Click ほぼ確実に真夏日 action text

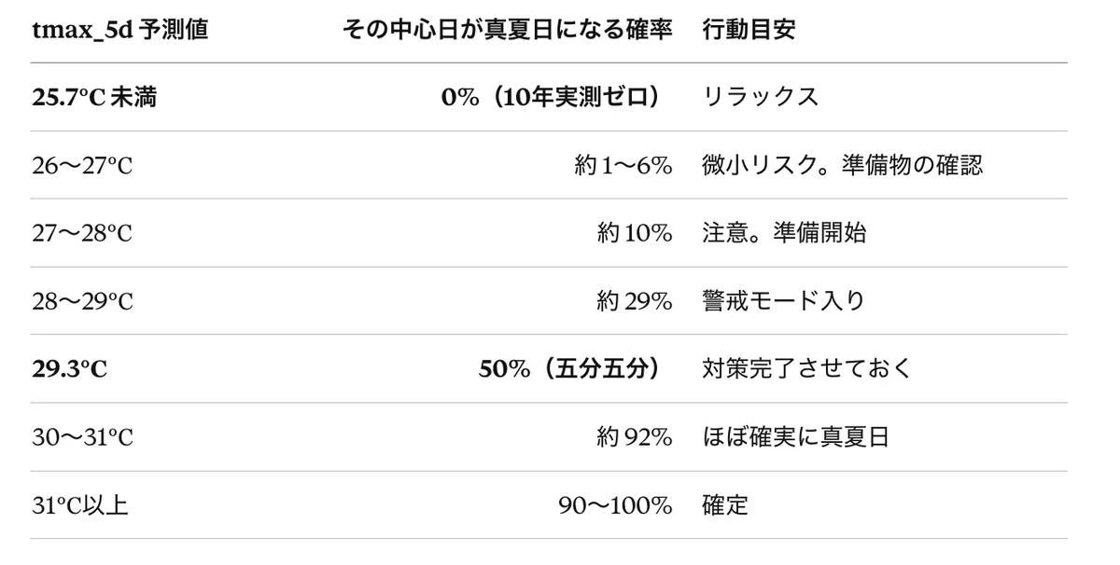(795, 437)
